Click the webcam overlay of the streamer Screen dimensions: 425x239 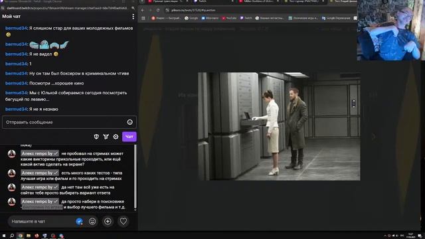(391, 30)
